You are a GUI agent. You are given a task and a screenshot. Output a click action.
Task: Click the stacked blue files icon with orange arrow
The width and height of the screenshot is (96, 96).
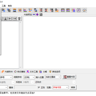coord(9,10)
